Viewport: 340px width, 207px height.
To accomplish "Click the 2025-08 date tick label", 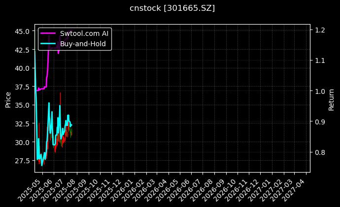I will (x=69, y=186).
